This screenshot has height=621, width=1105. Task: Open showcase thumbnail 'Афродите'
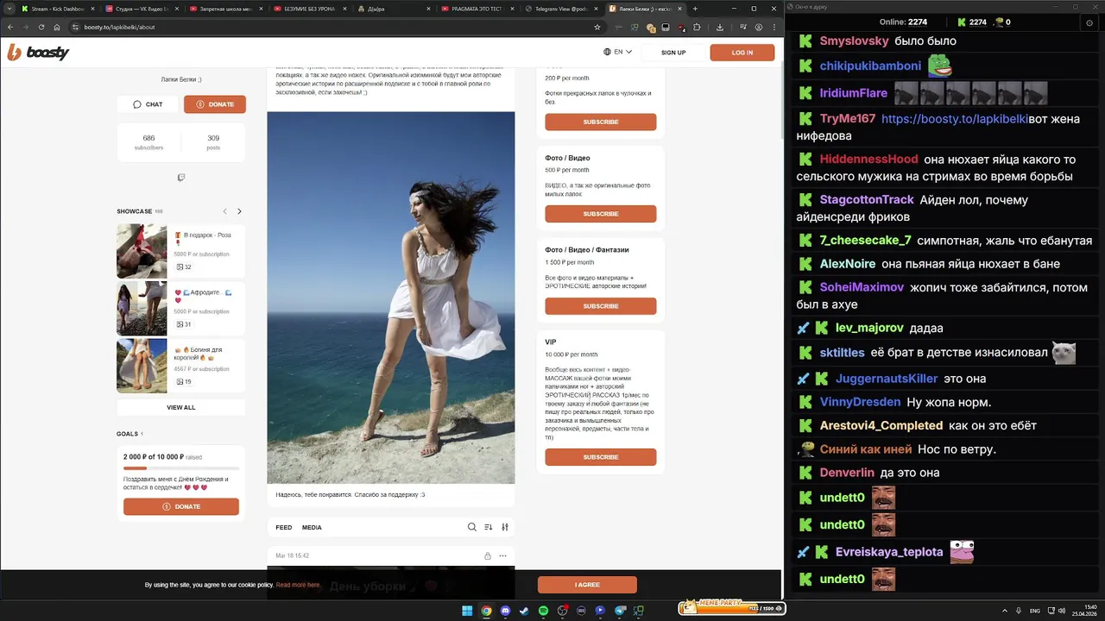click(142, 308)
